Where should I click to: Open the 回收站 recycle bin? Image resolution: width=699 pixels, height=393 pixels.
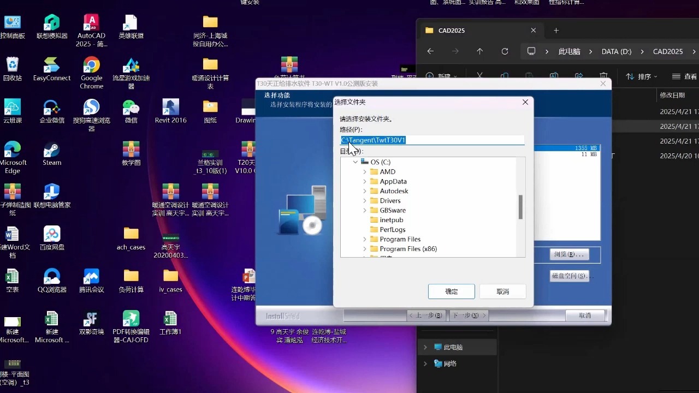tap(13, 69)
